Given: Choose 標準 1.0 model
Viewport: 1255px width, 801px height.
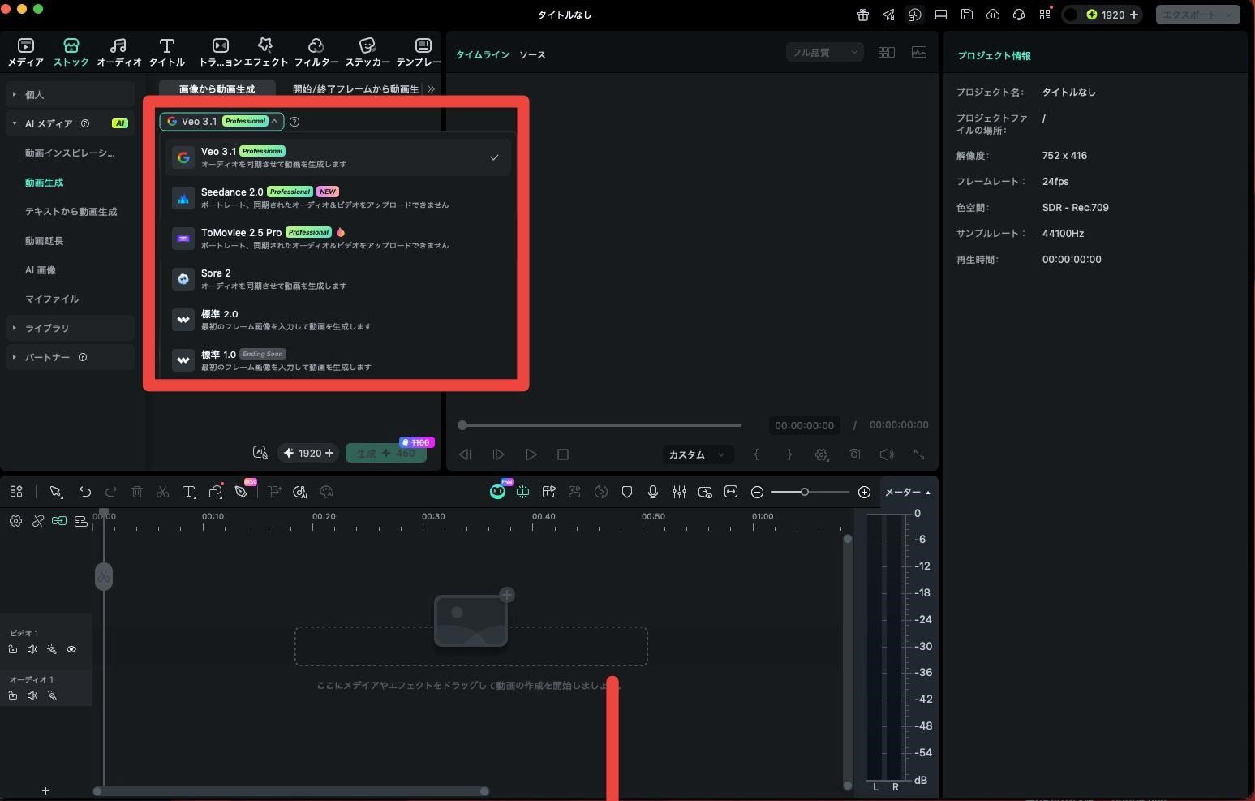Looking at the screenshot, I should tap(338, 360).
